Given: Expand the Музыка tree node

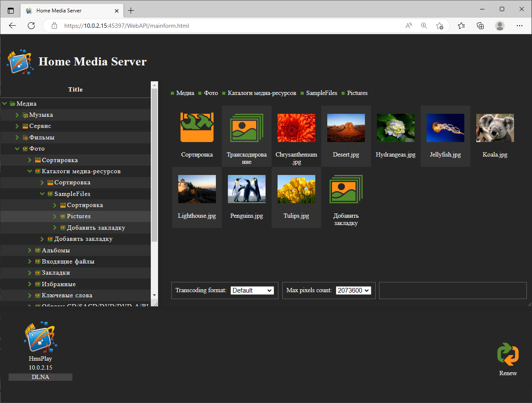Looking at the screenshot, I should point(18,115).
